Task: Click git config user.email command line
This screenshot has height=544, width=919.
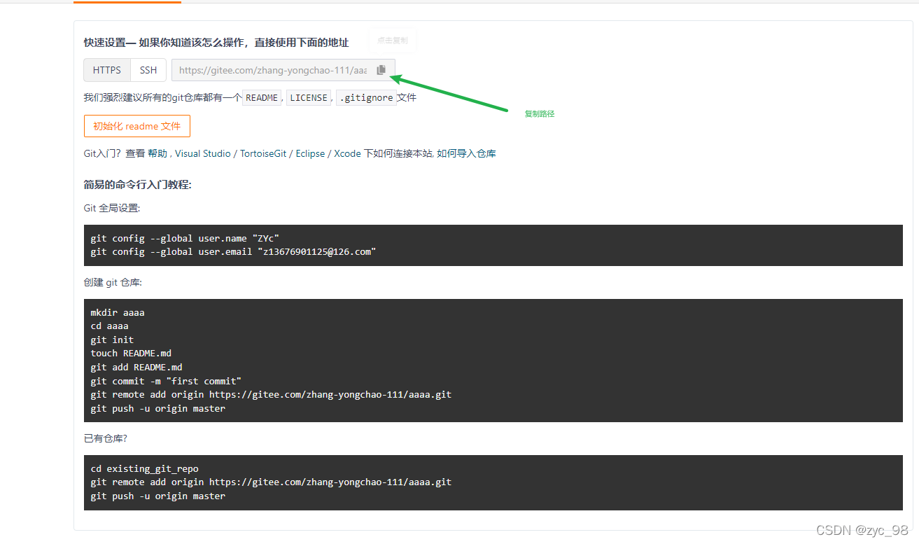Action: (233, 251)
